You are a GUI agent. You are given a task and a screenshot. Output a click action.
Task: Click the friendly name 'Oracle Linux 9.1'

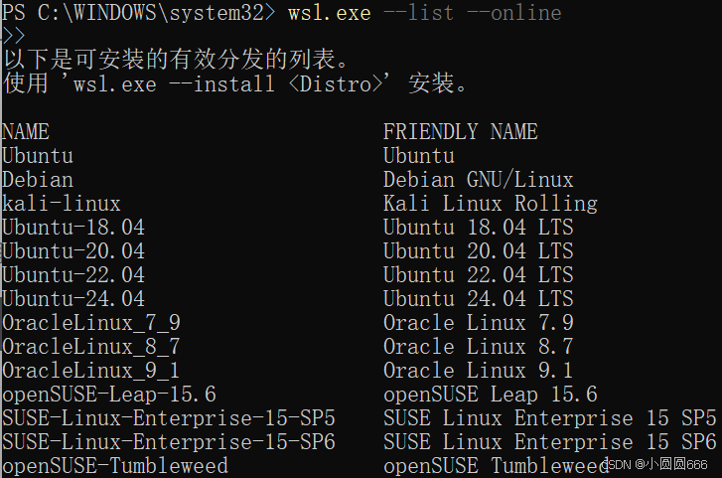tap(479, 371)
